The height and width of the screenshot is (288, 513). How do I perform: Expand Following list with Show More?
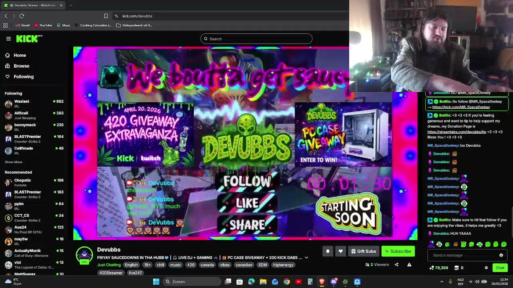click(x=14, y=162)
